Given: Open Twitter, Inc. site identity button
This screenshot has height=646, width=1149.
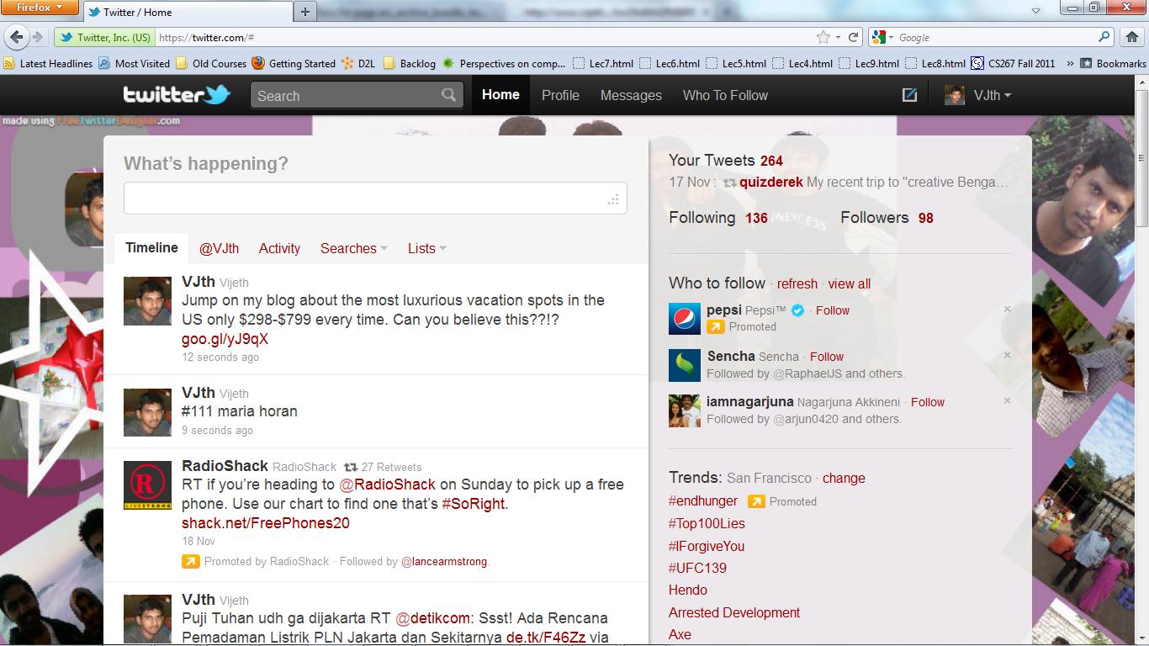Looking at the screenshot, I should tap(104, 37).
